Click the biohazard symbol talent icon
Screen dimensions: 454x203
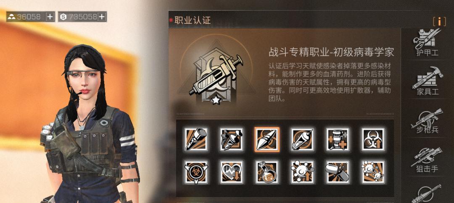pyautogui.click(x=373, y=140)
